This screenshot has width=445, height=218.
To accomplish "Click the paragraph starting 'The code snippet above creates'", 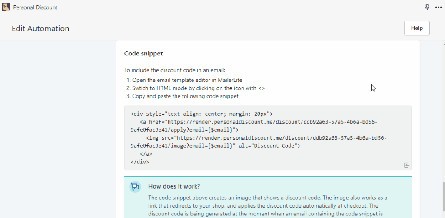I will coord(268,205).
